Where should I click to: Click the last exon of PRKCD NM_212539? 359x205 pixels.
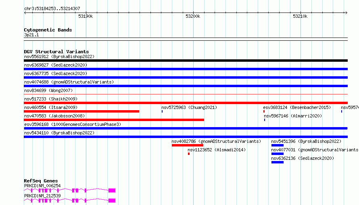(112, 201)
